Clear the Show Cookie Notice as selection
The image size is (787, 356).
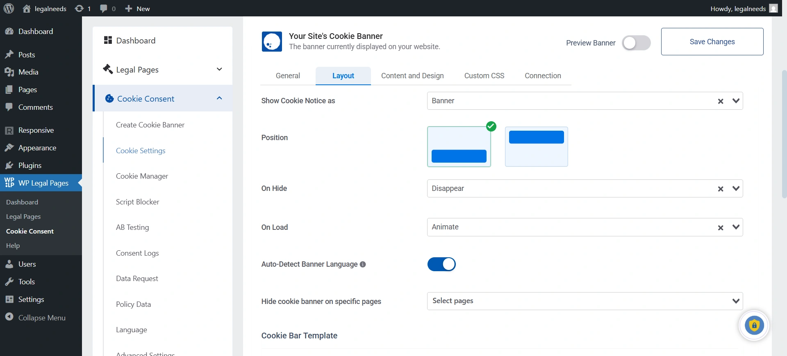pyautogui.click(x=720, y=101)
